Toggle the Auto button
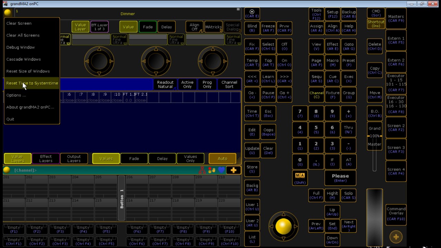 point(222,158)
